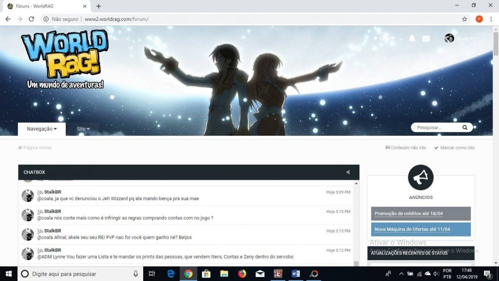Image resolution: width=499 pixels, height=281 pixels.
Task: Go back to the previous browser page
Action: [8, 19]
